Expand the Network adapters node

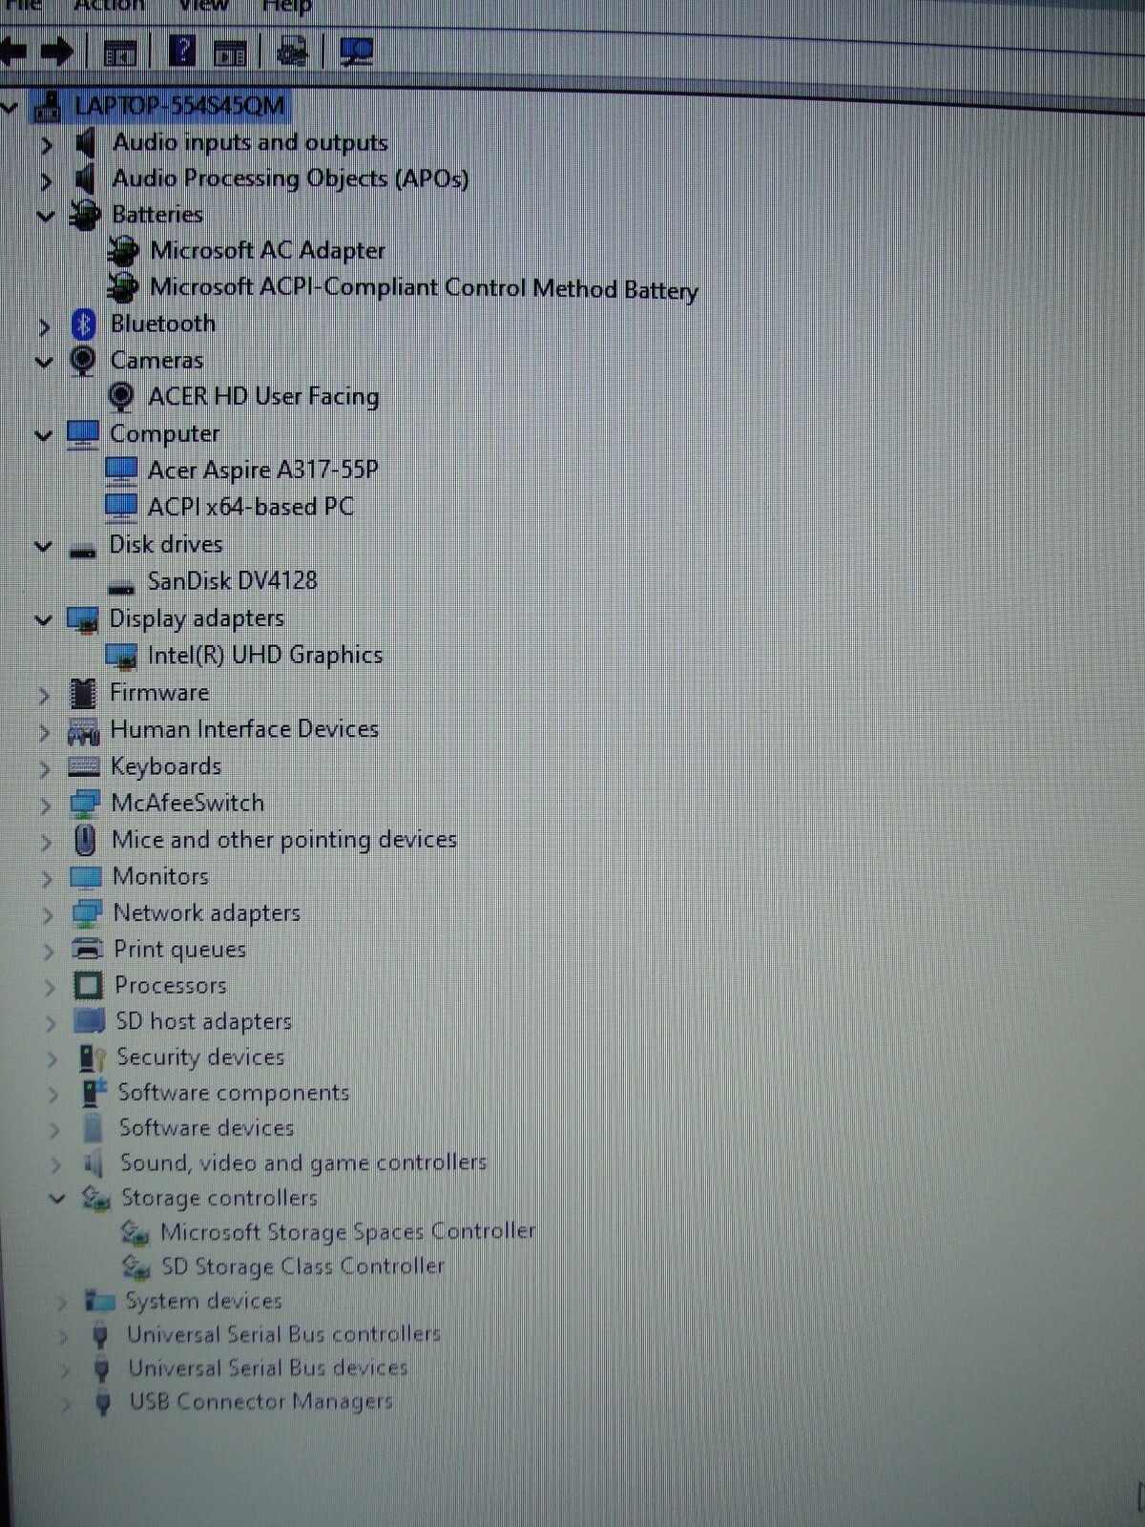click(x=48, y=914)
